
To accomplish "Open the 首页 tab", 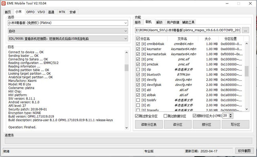I will click(x=8, y=12).
